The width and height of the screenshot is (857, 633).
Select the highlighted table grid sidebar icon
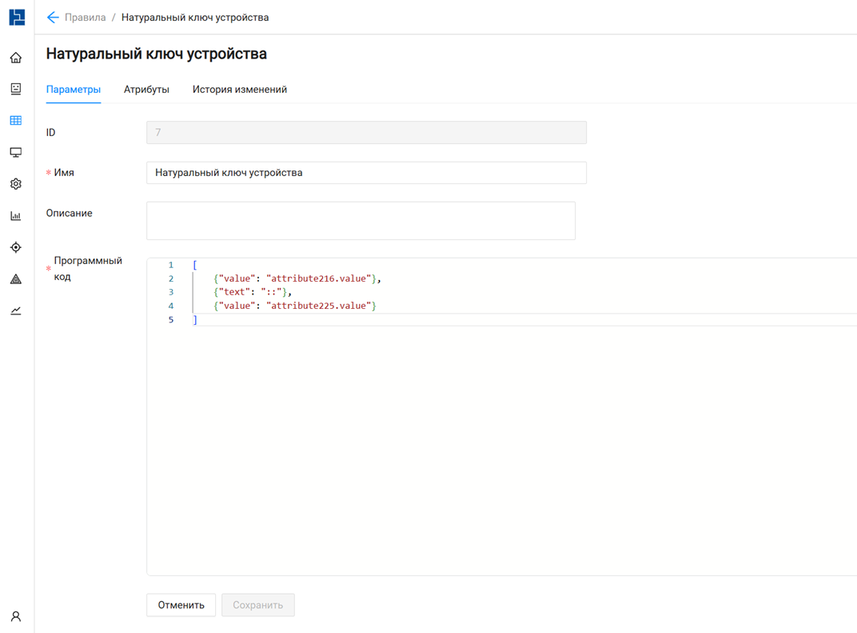(16, 121)
